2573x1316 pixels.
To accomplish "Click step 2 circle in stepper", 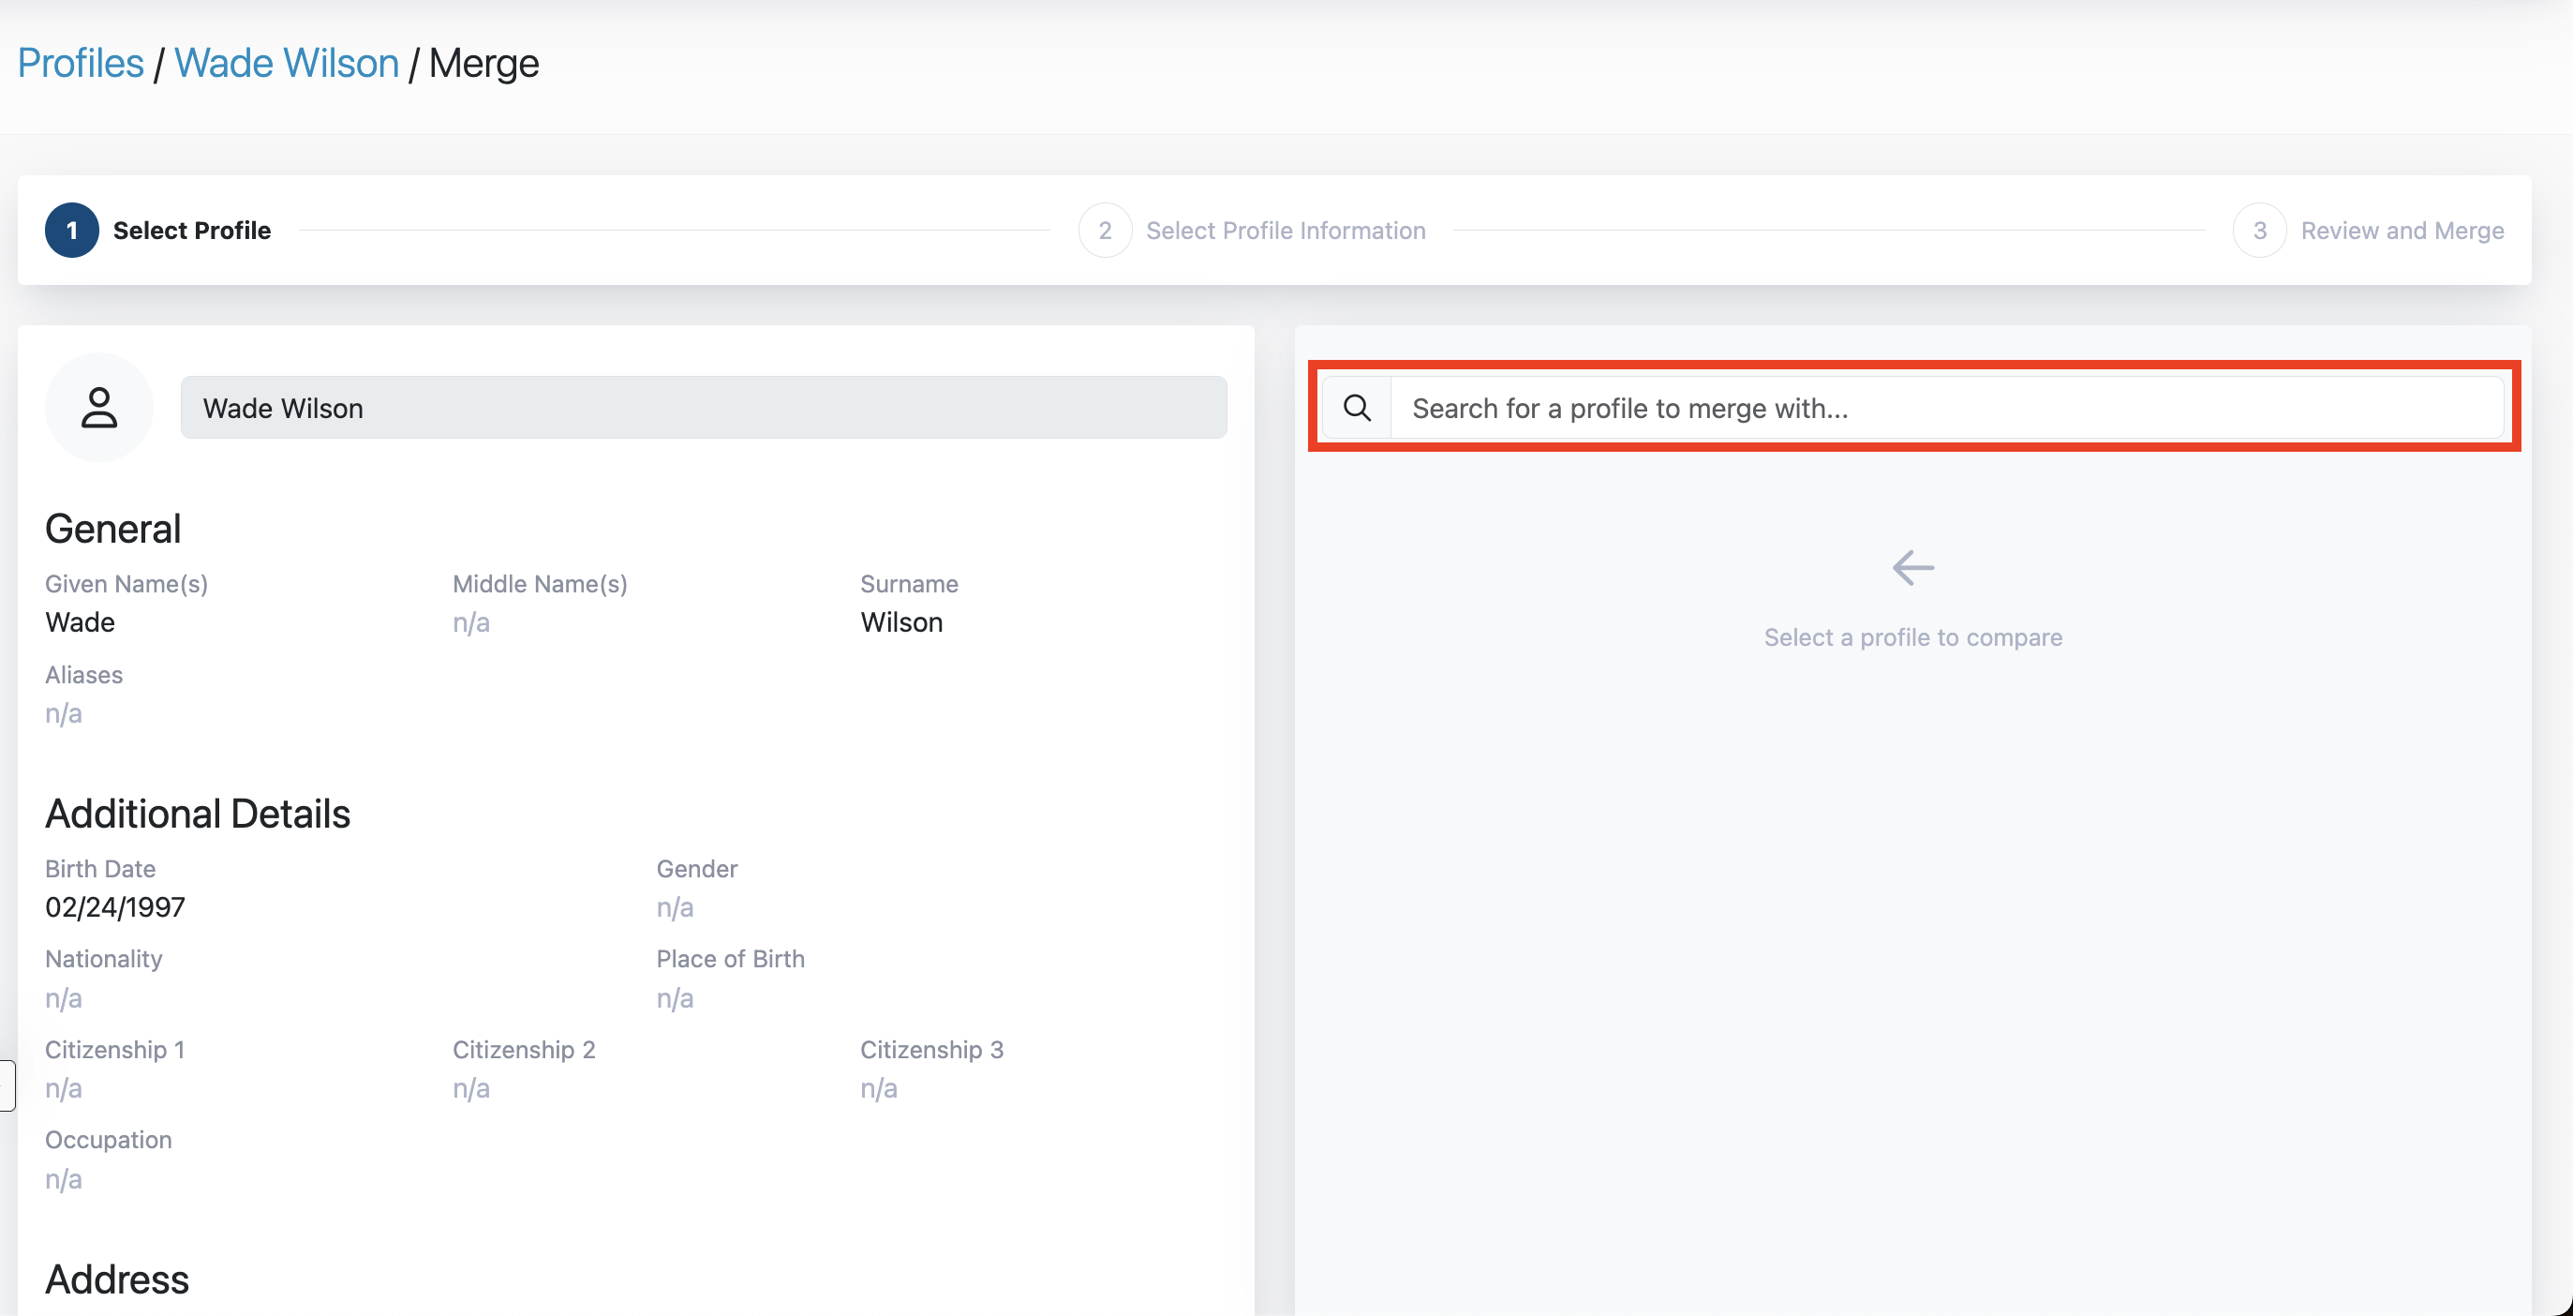I will (1105, 231).
